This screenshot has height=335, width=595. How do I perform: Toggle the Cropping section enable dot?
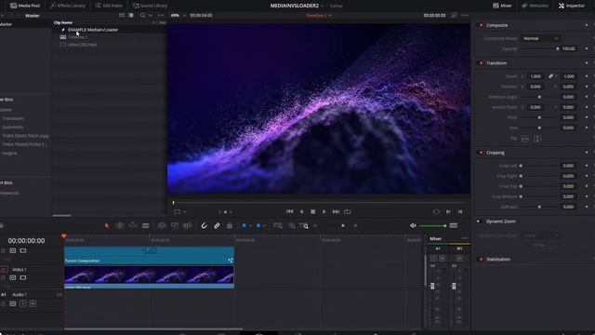(x=482, y=153)
